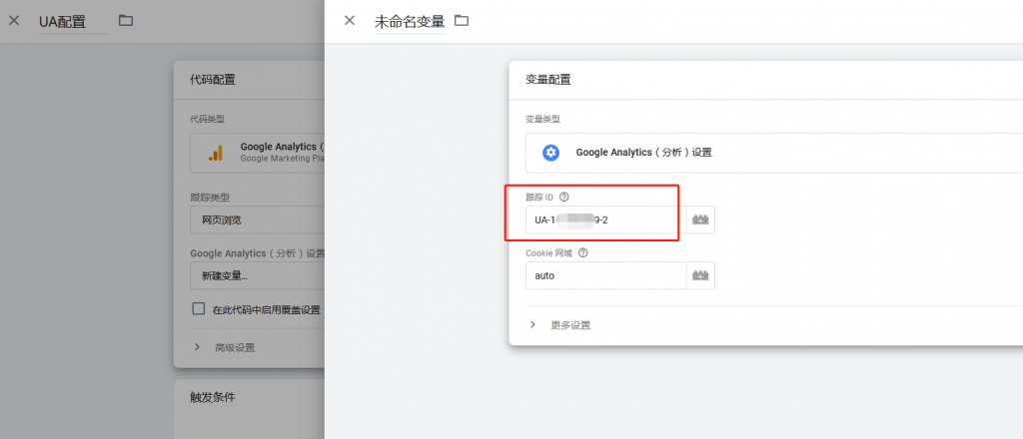Viewport: 1023px width, 439px height.
Task: Edit the 未命名变量 variable name
Action: pos(409,22)
